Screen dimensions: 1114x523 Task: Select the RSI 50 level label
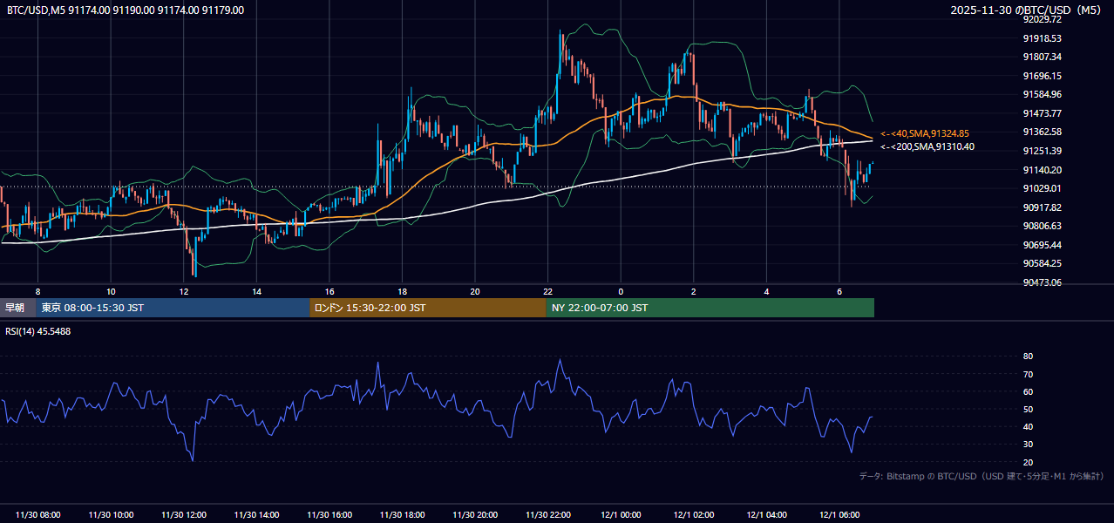pos(1029,409)
